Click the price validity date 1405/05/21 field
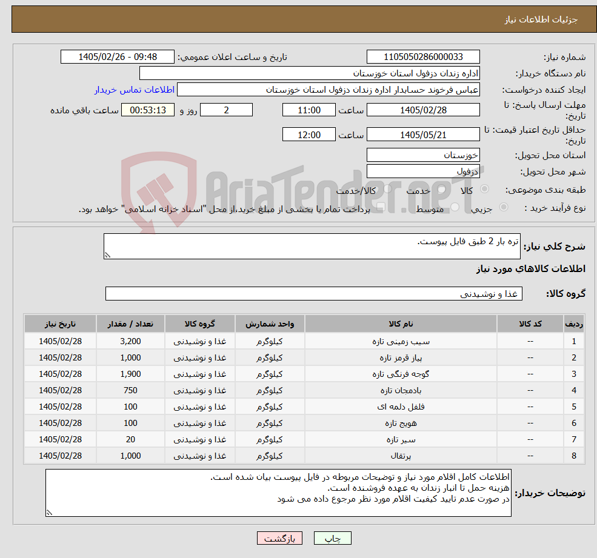The height and width of the screenshot is (558, 597). 423,135
